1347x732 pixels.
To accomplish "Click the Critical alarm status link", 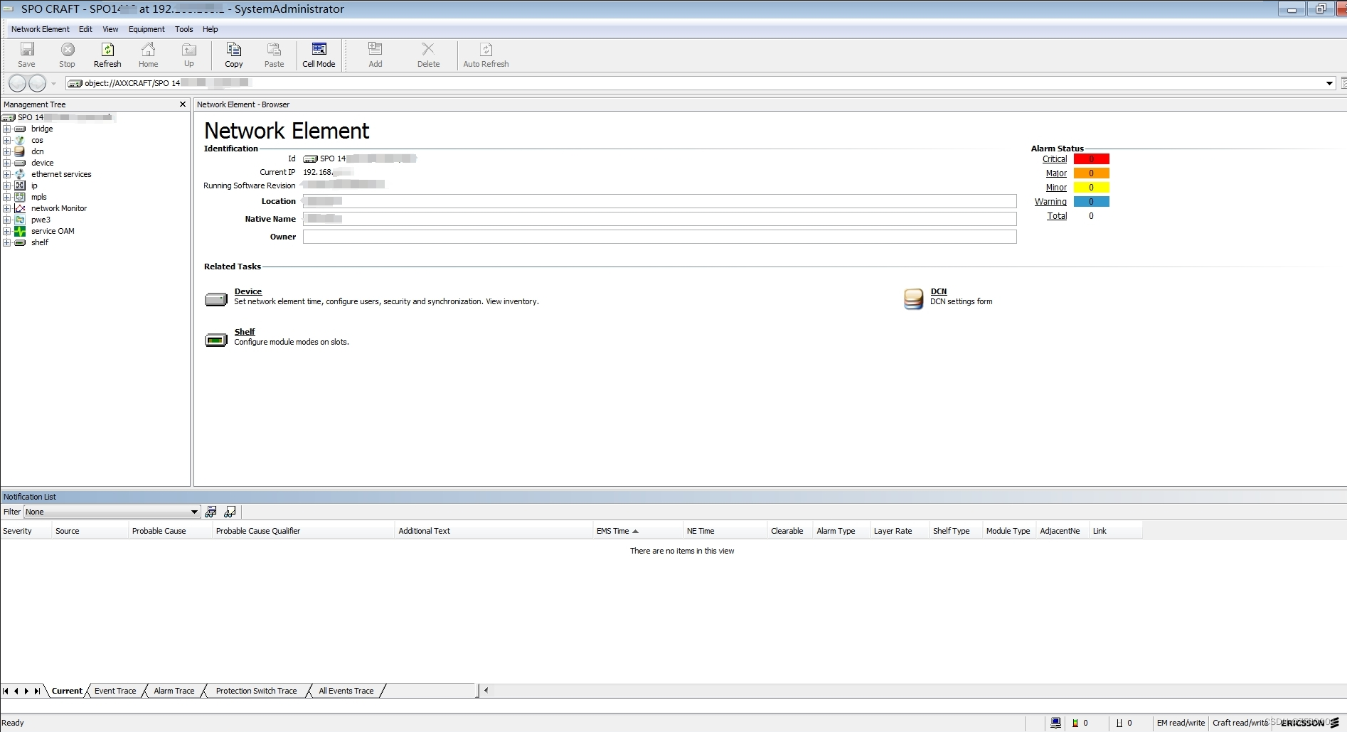I will click(1055, 159).
